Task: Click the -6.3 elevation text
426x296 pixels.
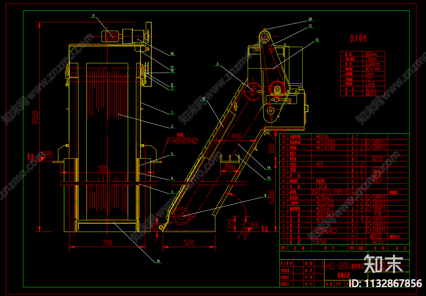Action: click(x=253, y=223)
